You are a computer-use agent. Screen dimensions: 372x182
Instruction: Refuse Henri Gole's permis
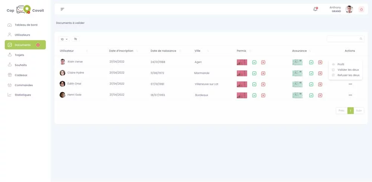click(263, 95)
